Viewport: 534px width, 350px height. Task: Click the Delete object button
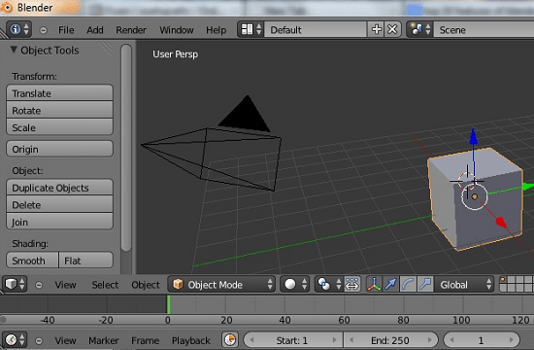tap(59, 204)
